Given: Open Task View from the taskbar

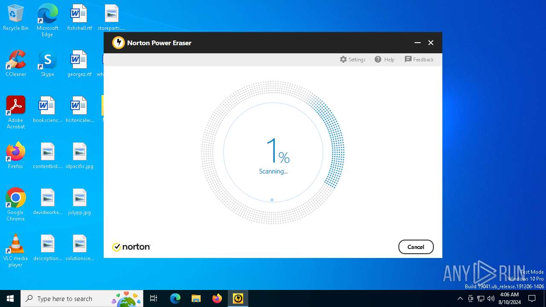Looking at the screenshot, I should [154, 298].
